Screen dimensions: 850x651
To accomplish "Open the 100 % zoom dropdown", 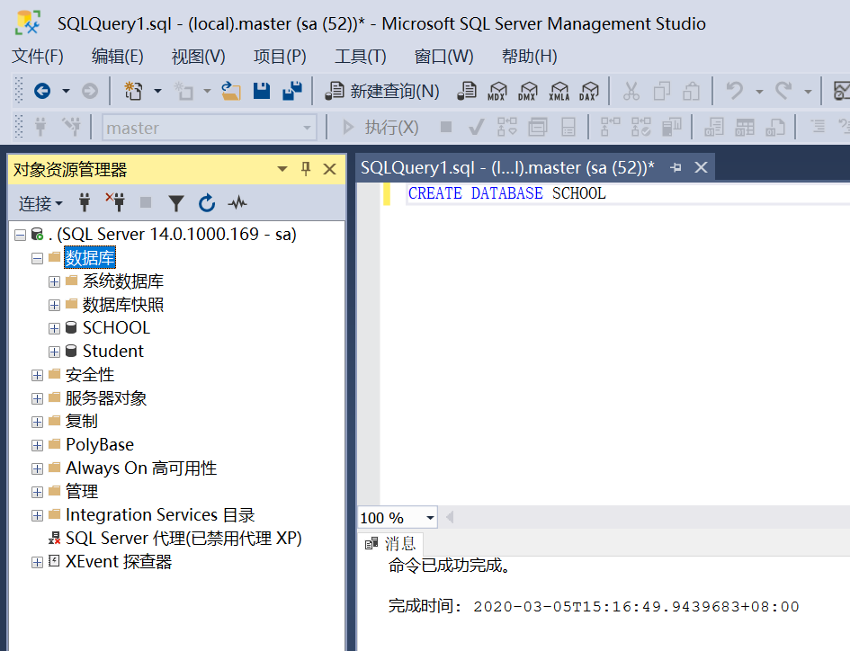I will (x=430, y=518).
